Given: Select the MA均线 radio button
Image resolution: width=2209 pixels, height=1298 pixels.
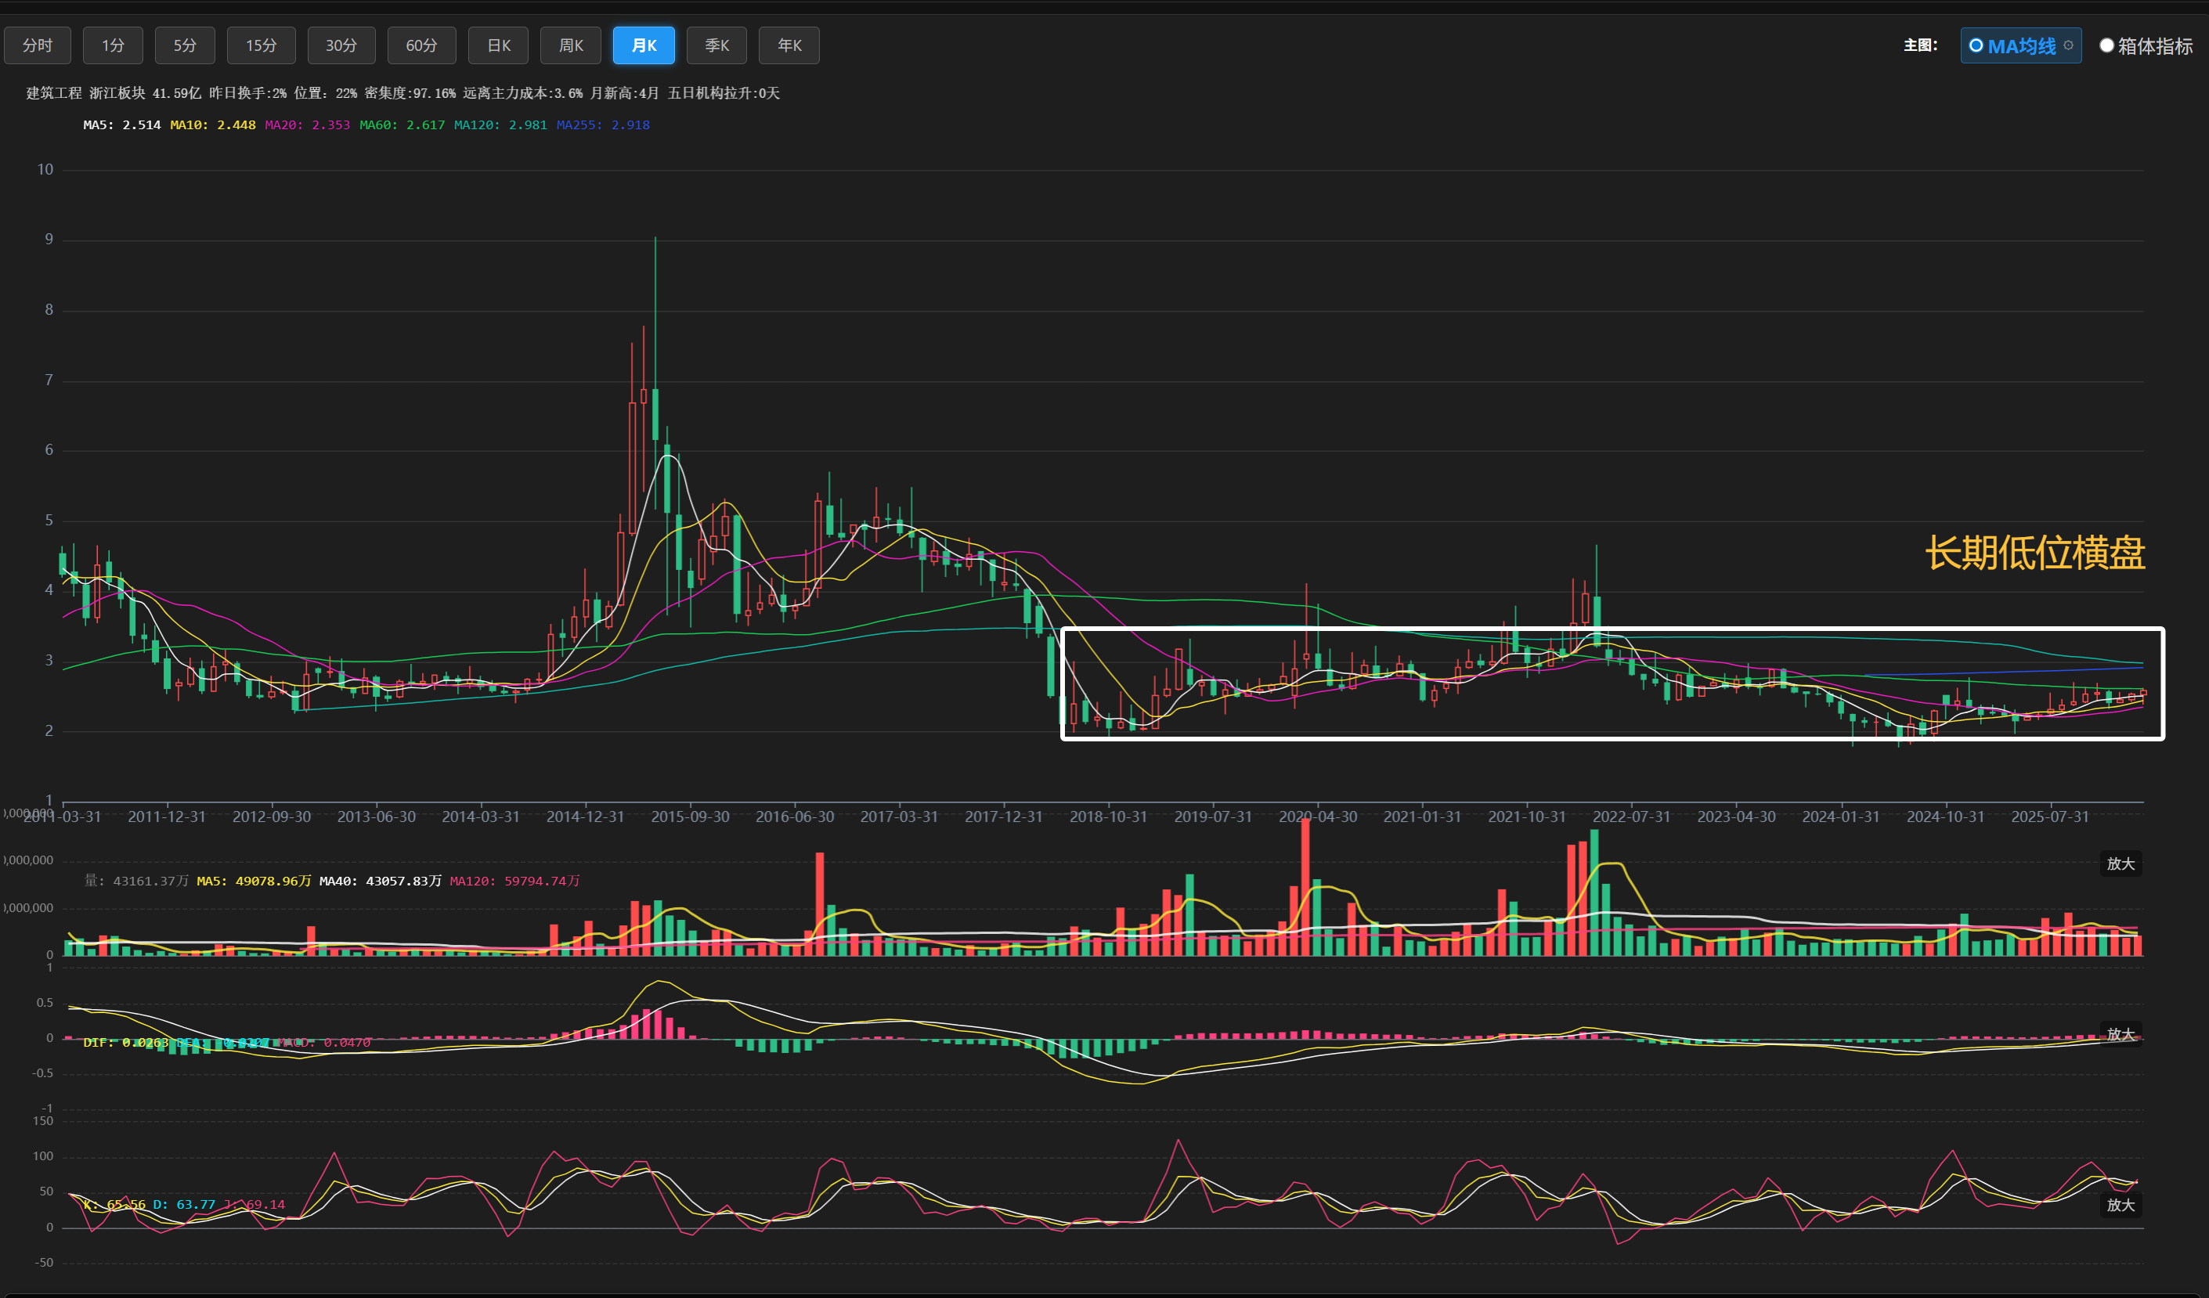Looking at the screenshot, I should tap(1976, 45).
